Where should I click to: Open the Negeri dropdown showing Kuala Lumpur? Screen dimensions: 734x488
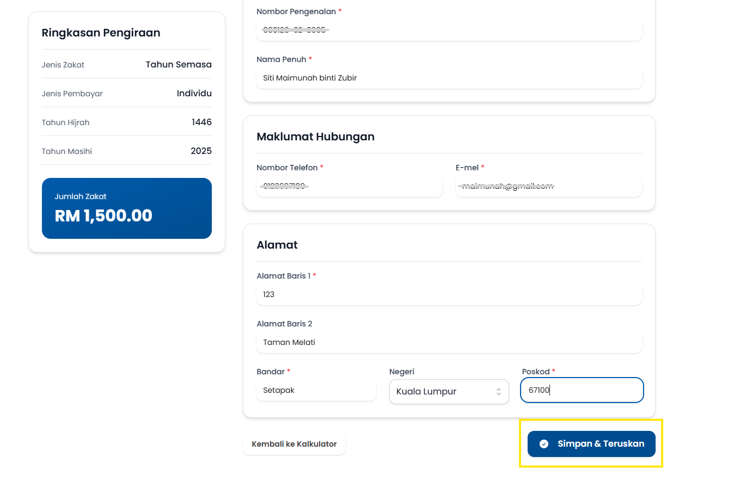[x=448, y=392]
